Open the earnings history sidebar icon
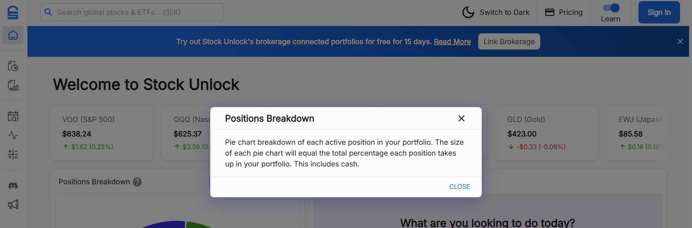 [13, 66]
